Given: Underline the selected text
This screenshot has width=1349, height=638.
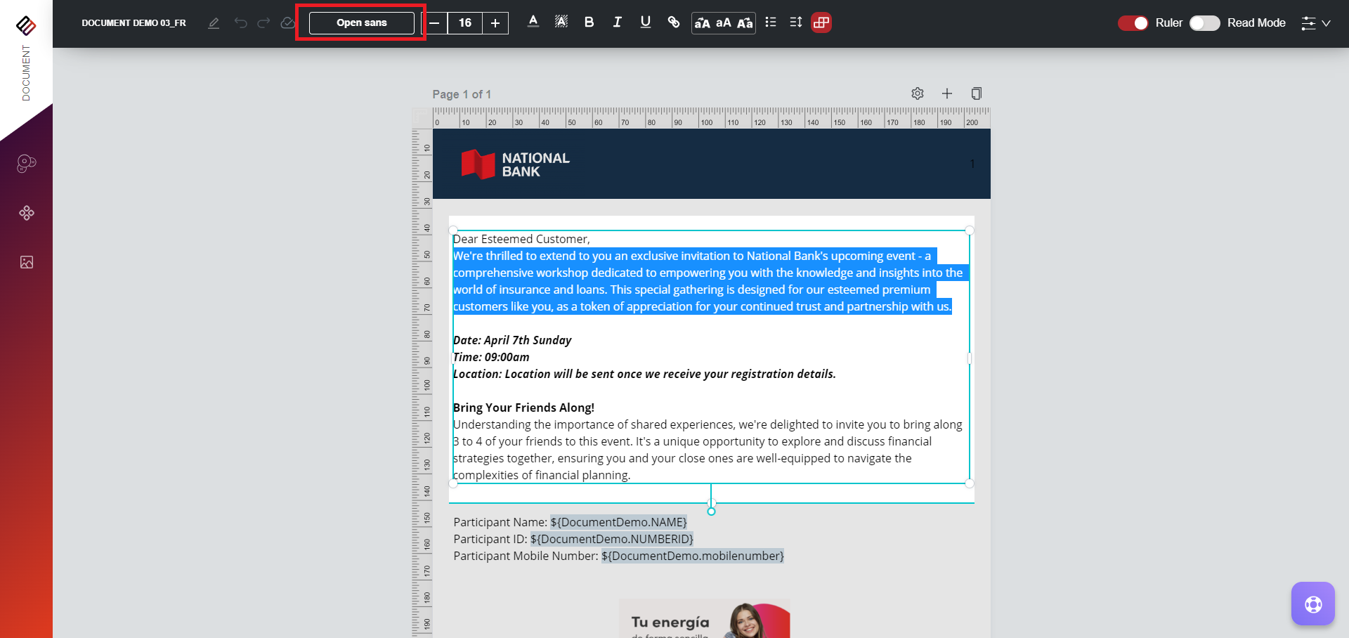Looking at the screenshot, I should [x=645, y=22].
